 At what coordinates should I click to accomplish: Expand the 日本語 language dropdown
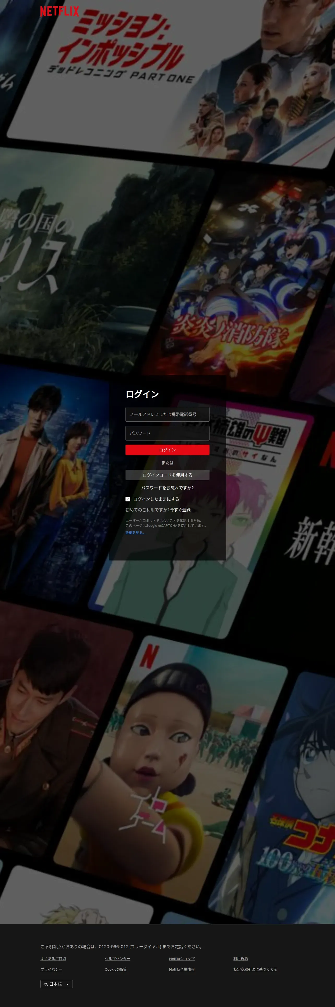57,984
